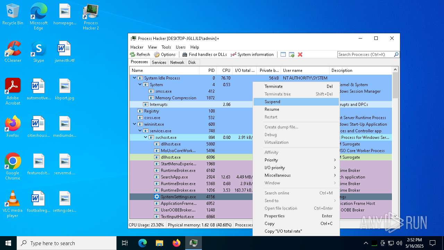Viewport: 444px width, 250px height.
Task: Click the find window and thread icon
Action: 292,55
